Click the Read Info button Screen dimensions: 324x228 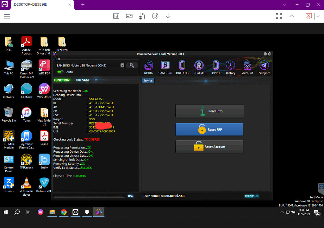coord(209,111)
